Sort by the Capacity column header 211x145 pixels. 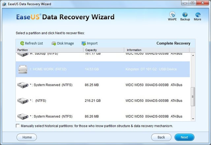point(104,50)
